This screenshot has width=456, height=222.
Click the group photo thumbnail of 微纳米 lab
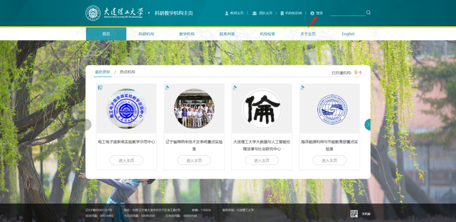(x=194, y=109)
